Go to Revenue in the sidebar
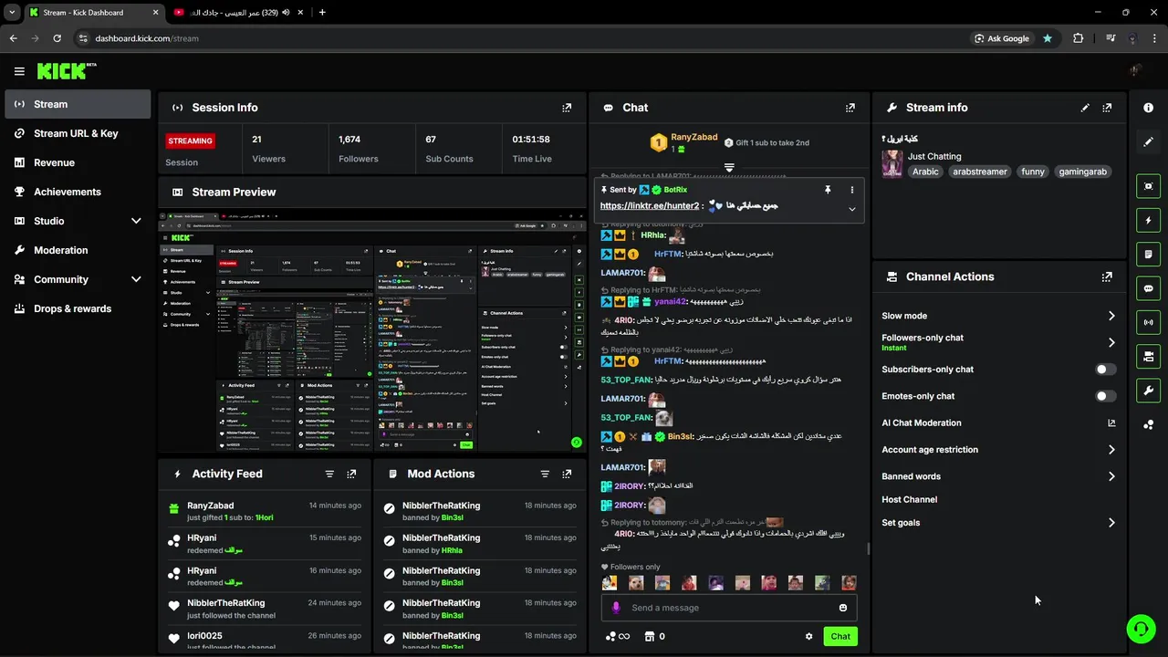 78,162
